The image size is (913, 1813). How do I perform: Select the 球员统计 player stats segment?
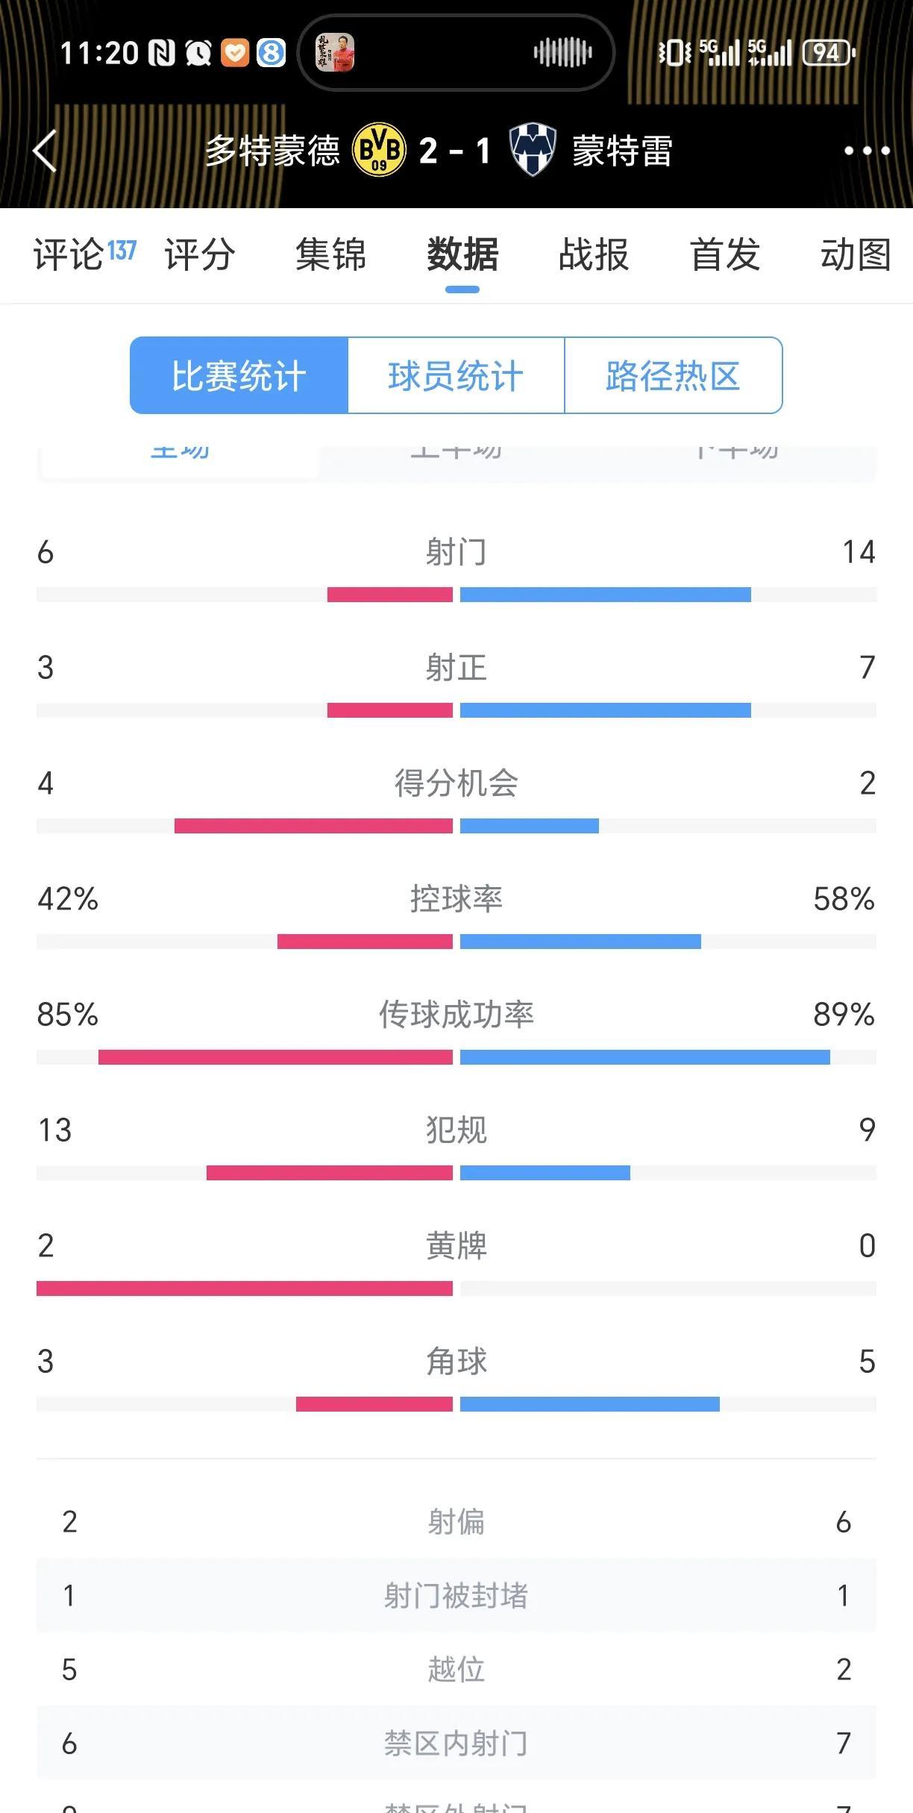456,375
